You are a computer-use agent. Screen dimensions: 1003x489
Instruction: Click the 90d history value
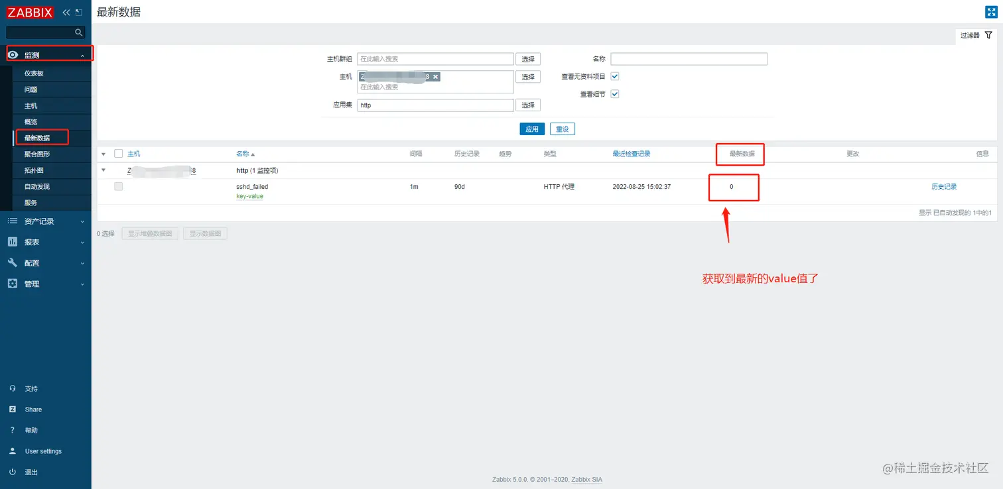pyautogui.click(x=460, y=187)
